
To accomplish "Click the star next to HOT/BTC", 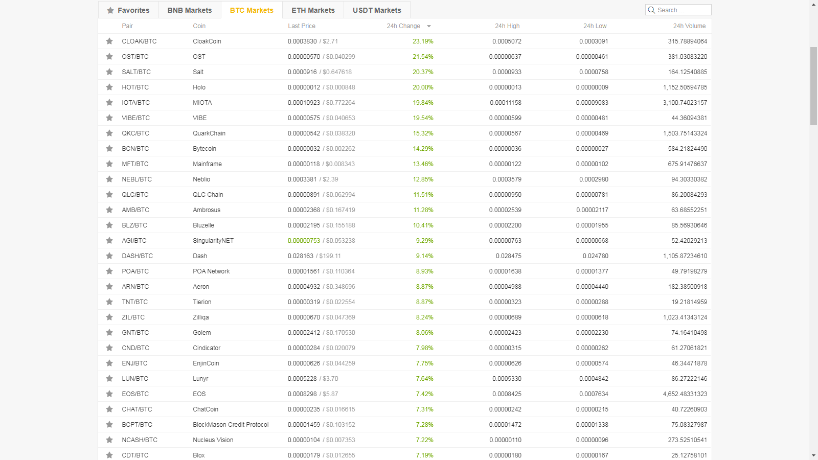I will [109, 87].
